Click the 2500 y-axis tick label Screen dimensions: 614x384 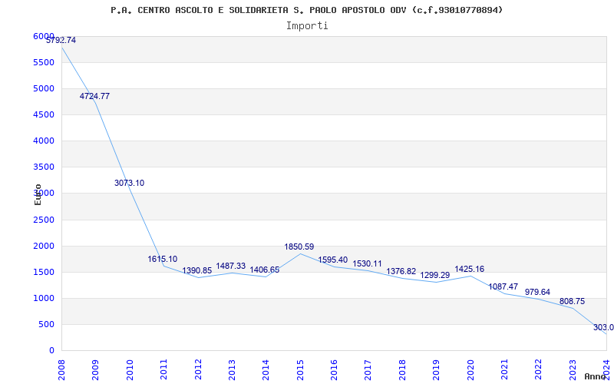pos(44,220)
